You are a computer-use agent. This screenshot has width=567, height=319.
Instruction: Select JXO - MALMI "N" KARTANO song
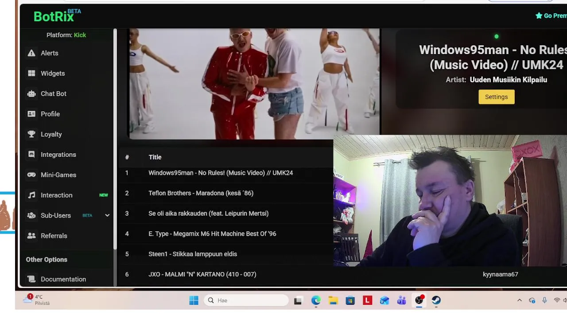pyautogui.click(x=226, y=275)
